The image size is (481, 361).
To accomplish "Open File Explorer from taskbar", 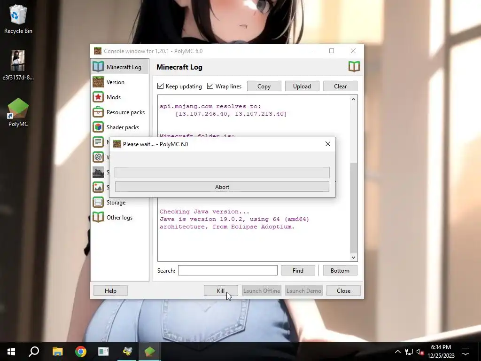I will coord(57,352).
